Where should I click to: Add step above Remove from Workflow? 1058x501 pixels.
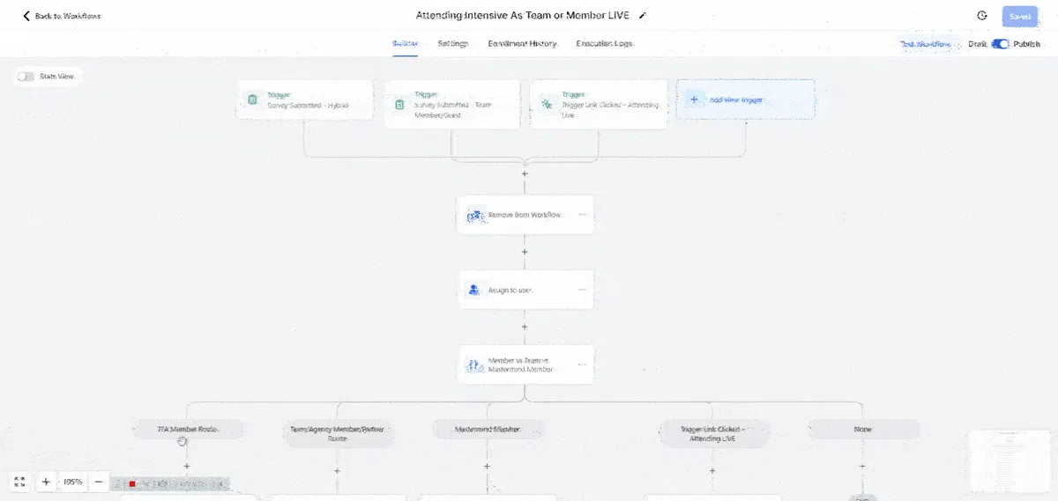[525, 173]
